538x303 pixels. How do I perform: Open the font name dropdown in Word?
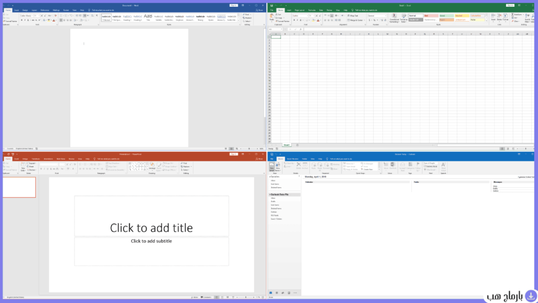click(x=32, y=16)
